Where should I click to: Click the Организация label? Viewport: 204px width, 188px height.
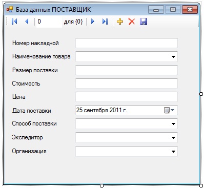pyautogui.click(x=29, y=151)
